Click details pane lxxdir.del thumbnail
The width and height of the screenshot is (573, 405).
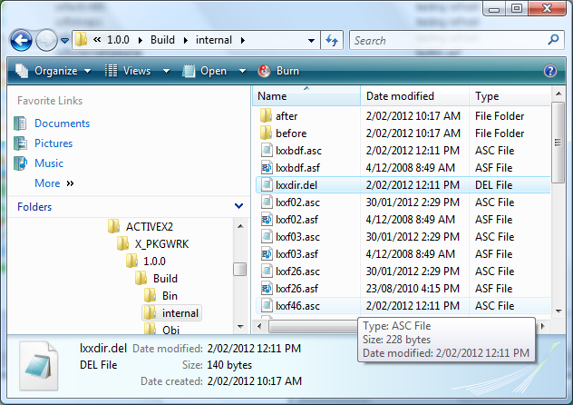(x=39, y=365)
